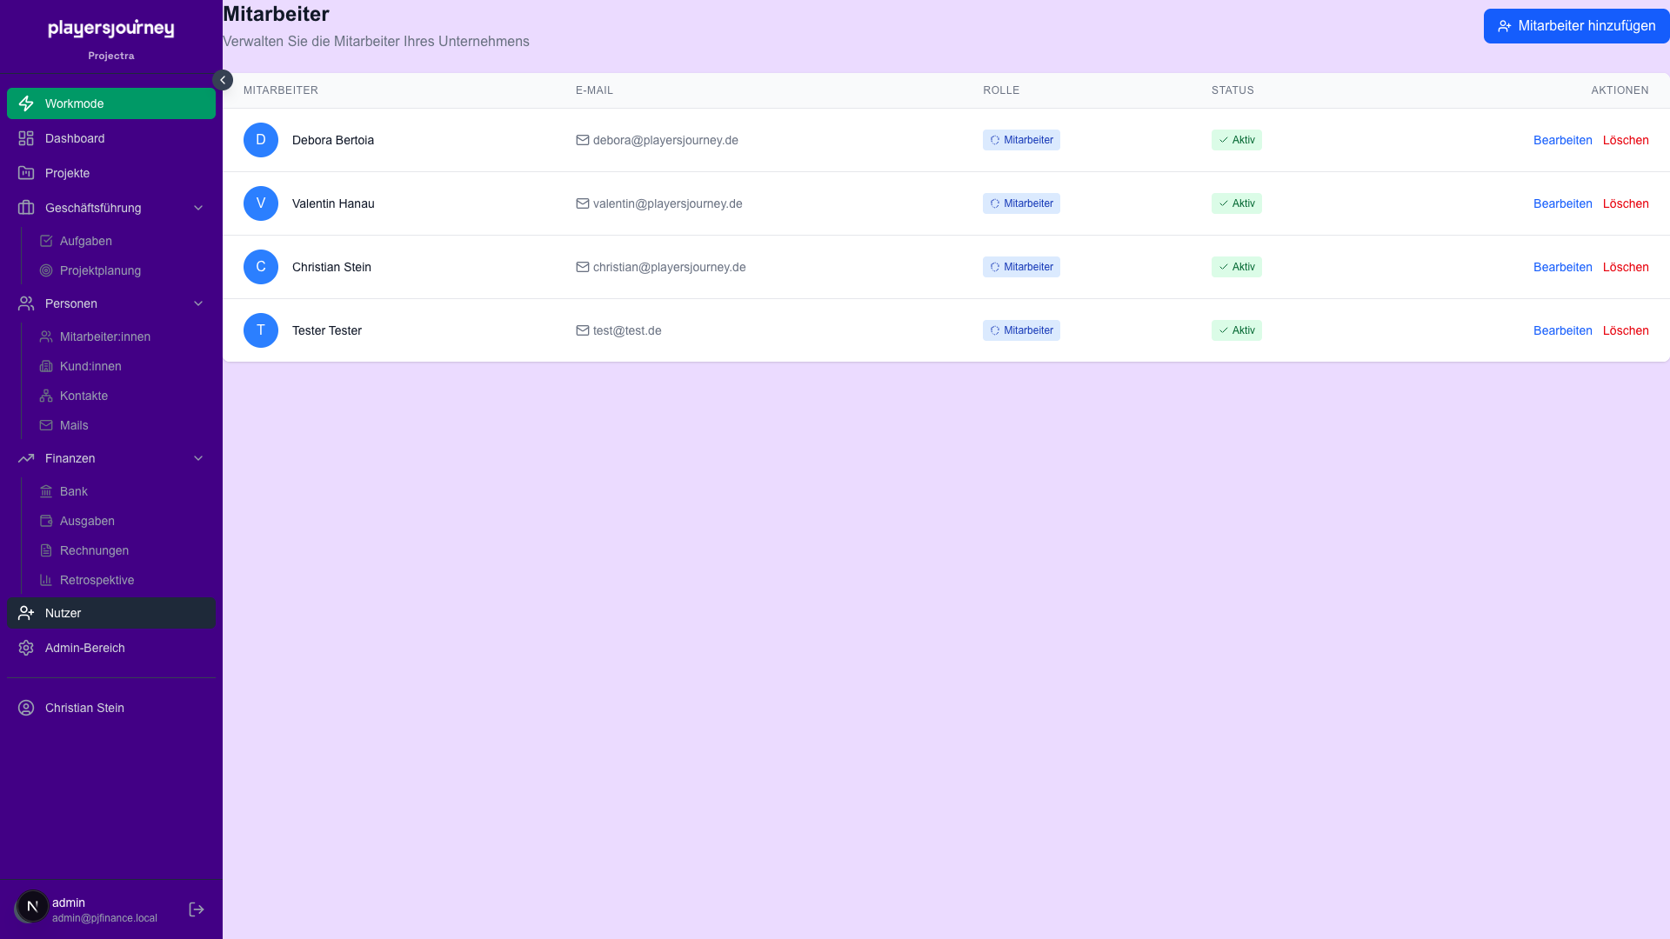Open the Rechnungen menu item
The height and width of the screenshot is (939, 1670).
(94, 550)
